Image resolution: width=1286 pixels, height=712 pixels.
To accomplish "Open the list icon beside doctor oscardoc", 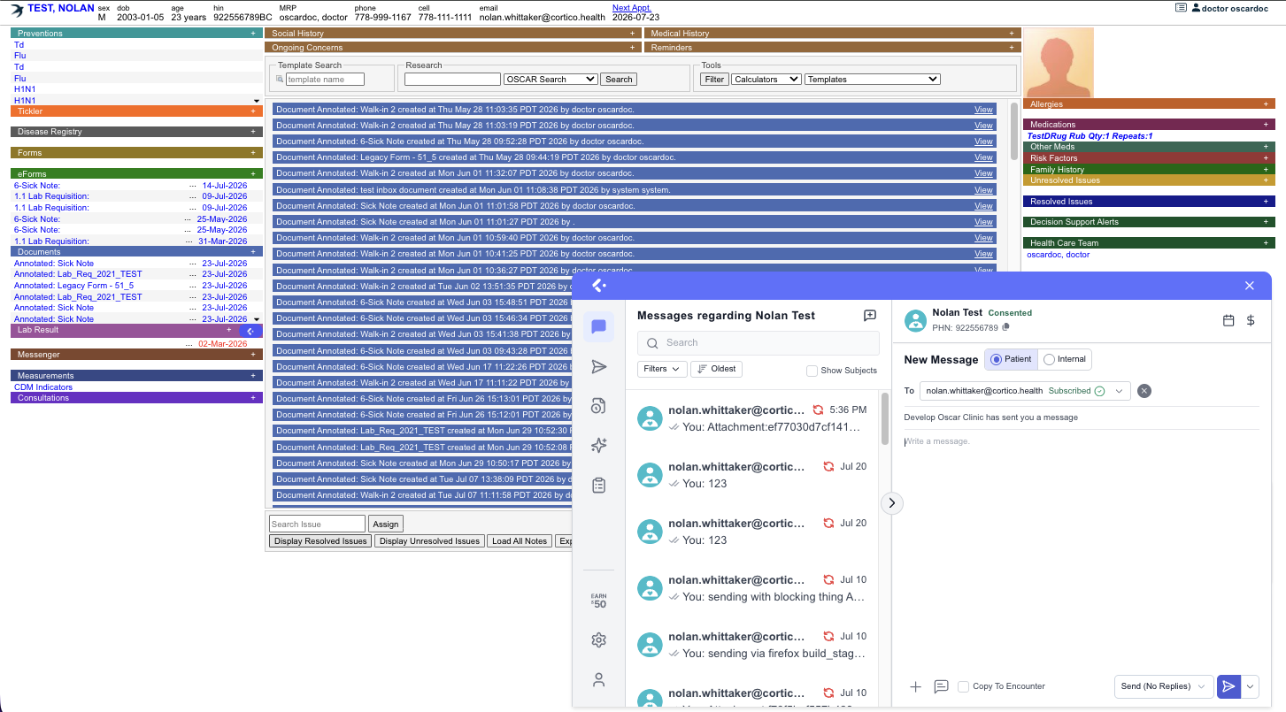I will pos(1181,7).
